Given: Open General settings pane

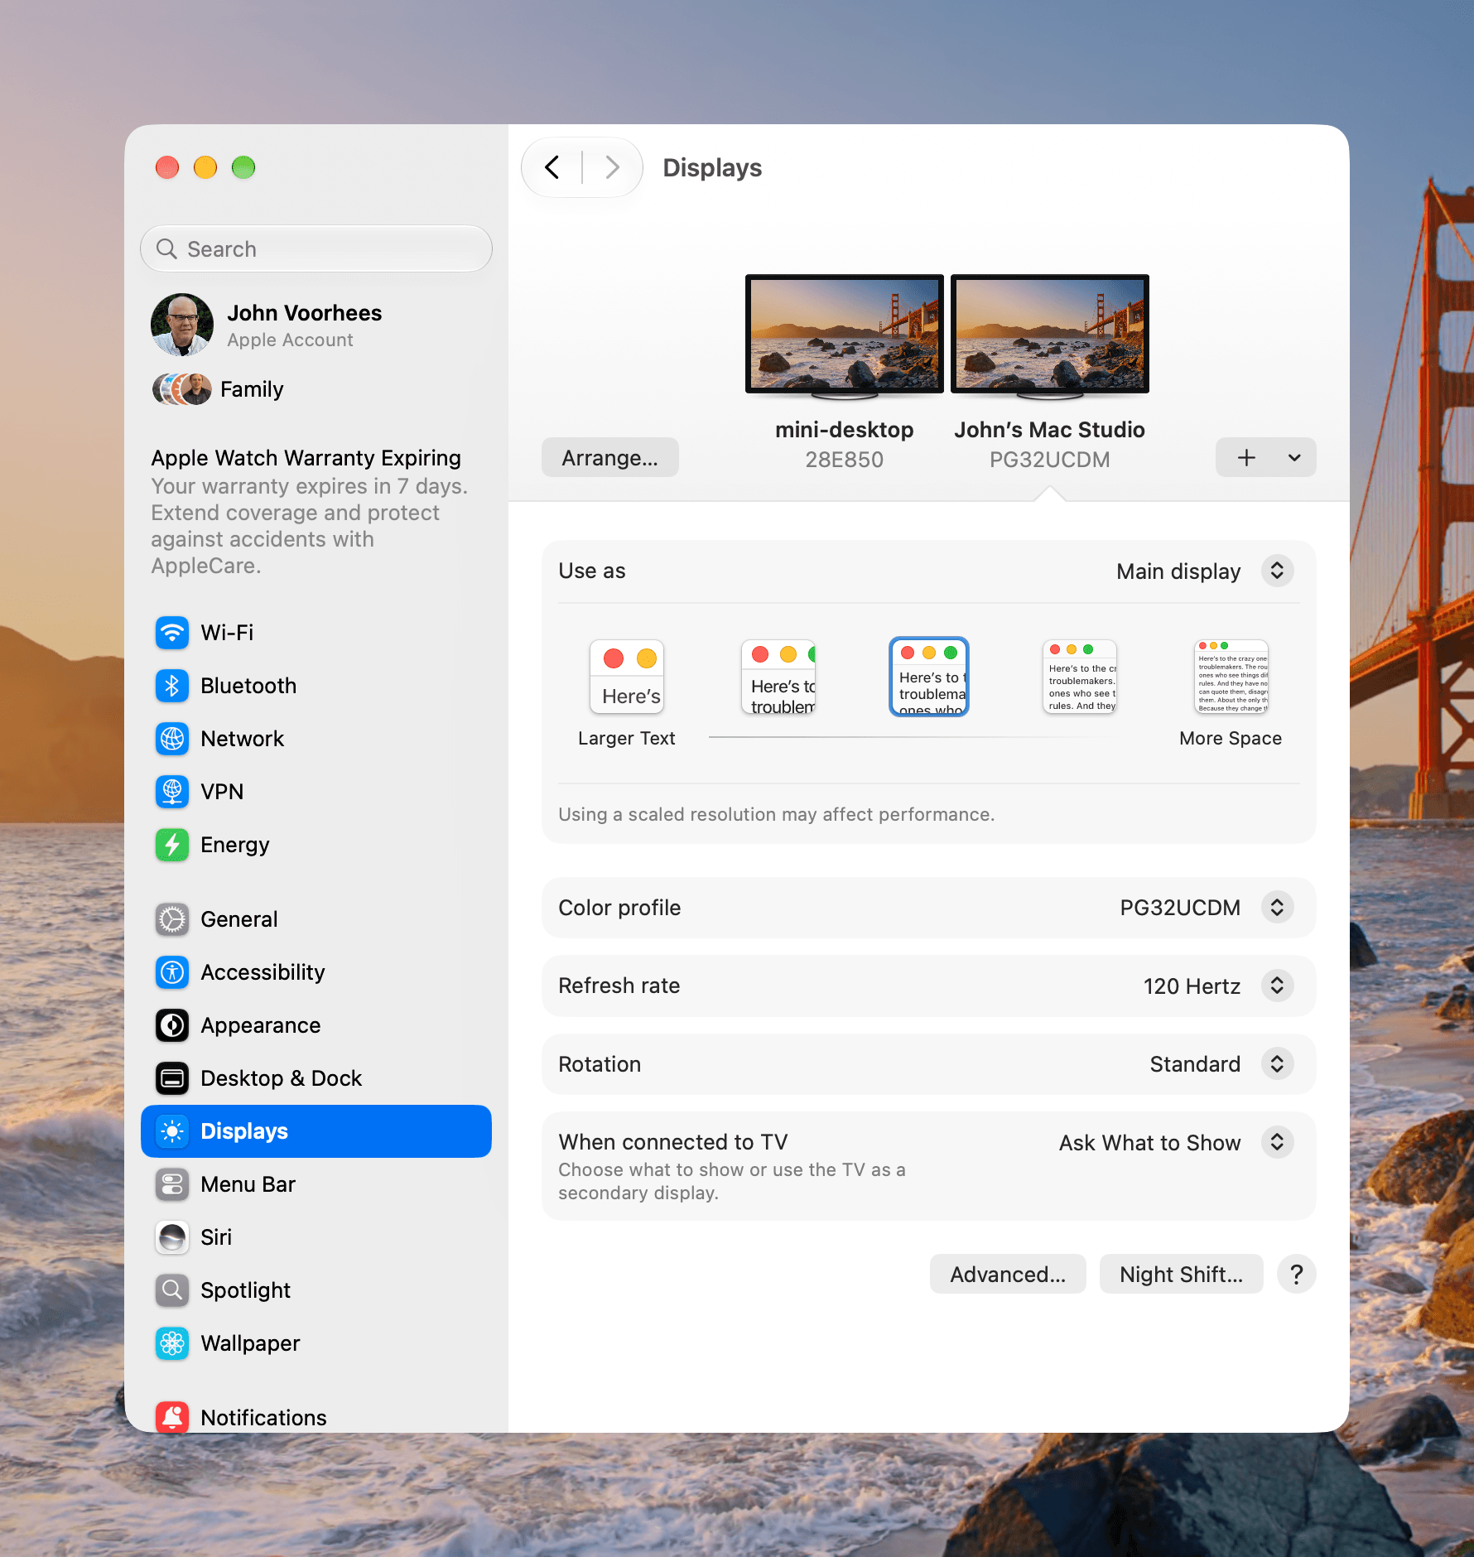Looking at the screenshot, I should (316, 919).
